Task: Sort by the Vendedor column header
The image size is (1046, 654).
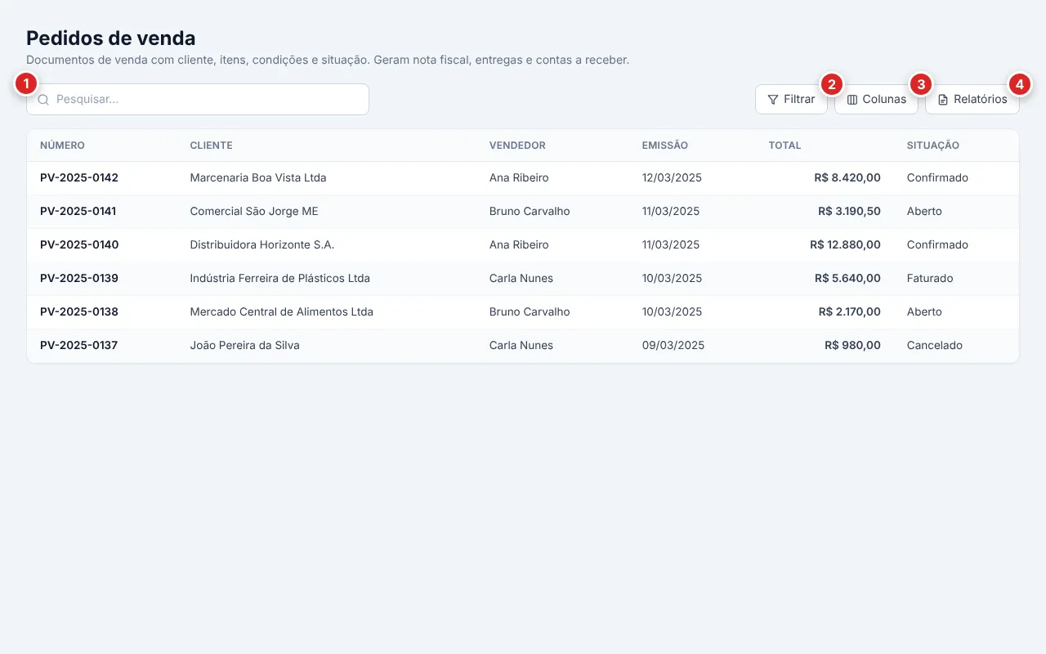Action: tap(517, 146)
